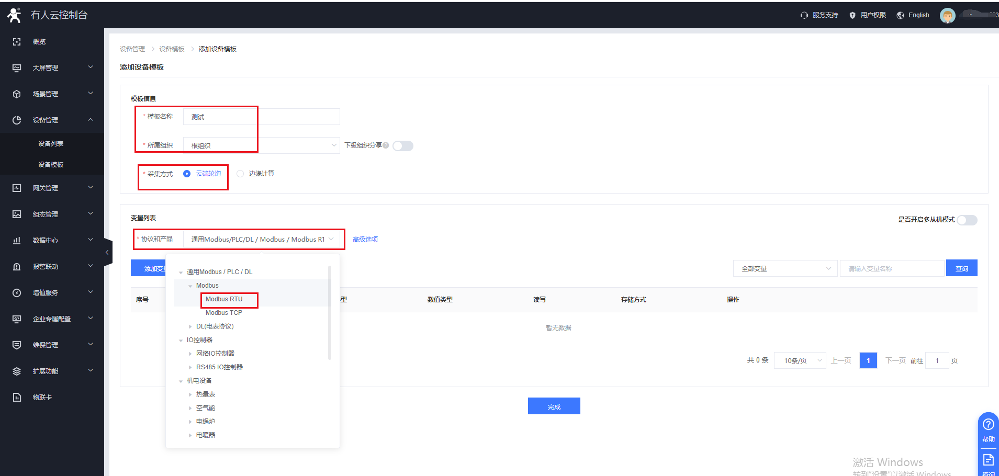This screenshot has height=476, width=999.
Task: Open the 高级选项 link
Action: point(365,240)
